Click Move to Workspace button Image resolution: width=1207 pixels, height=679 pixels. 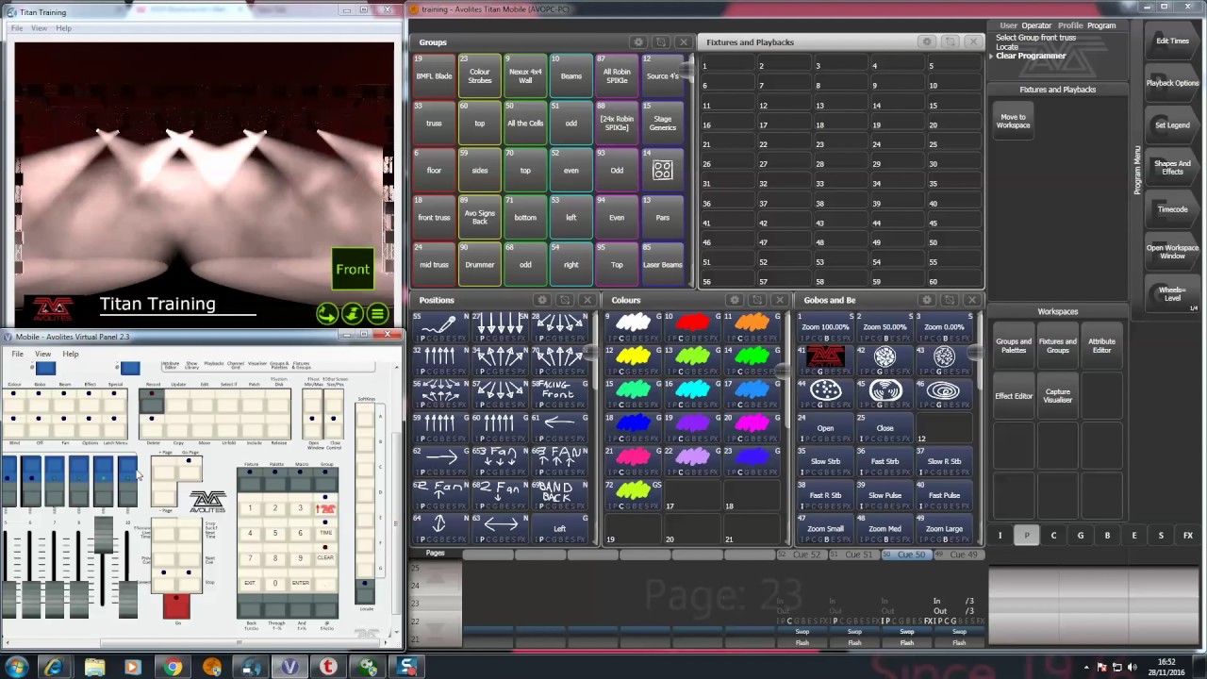coord(1013,122)
